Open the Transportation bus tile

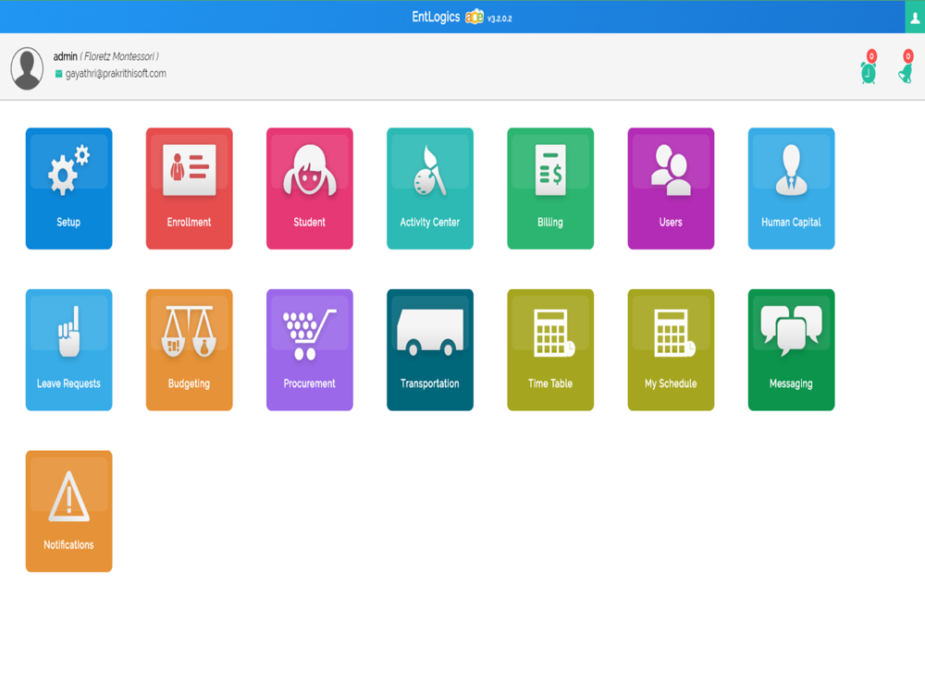(x=430, y=350)
